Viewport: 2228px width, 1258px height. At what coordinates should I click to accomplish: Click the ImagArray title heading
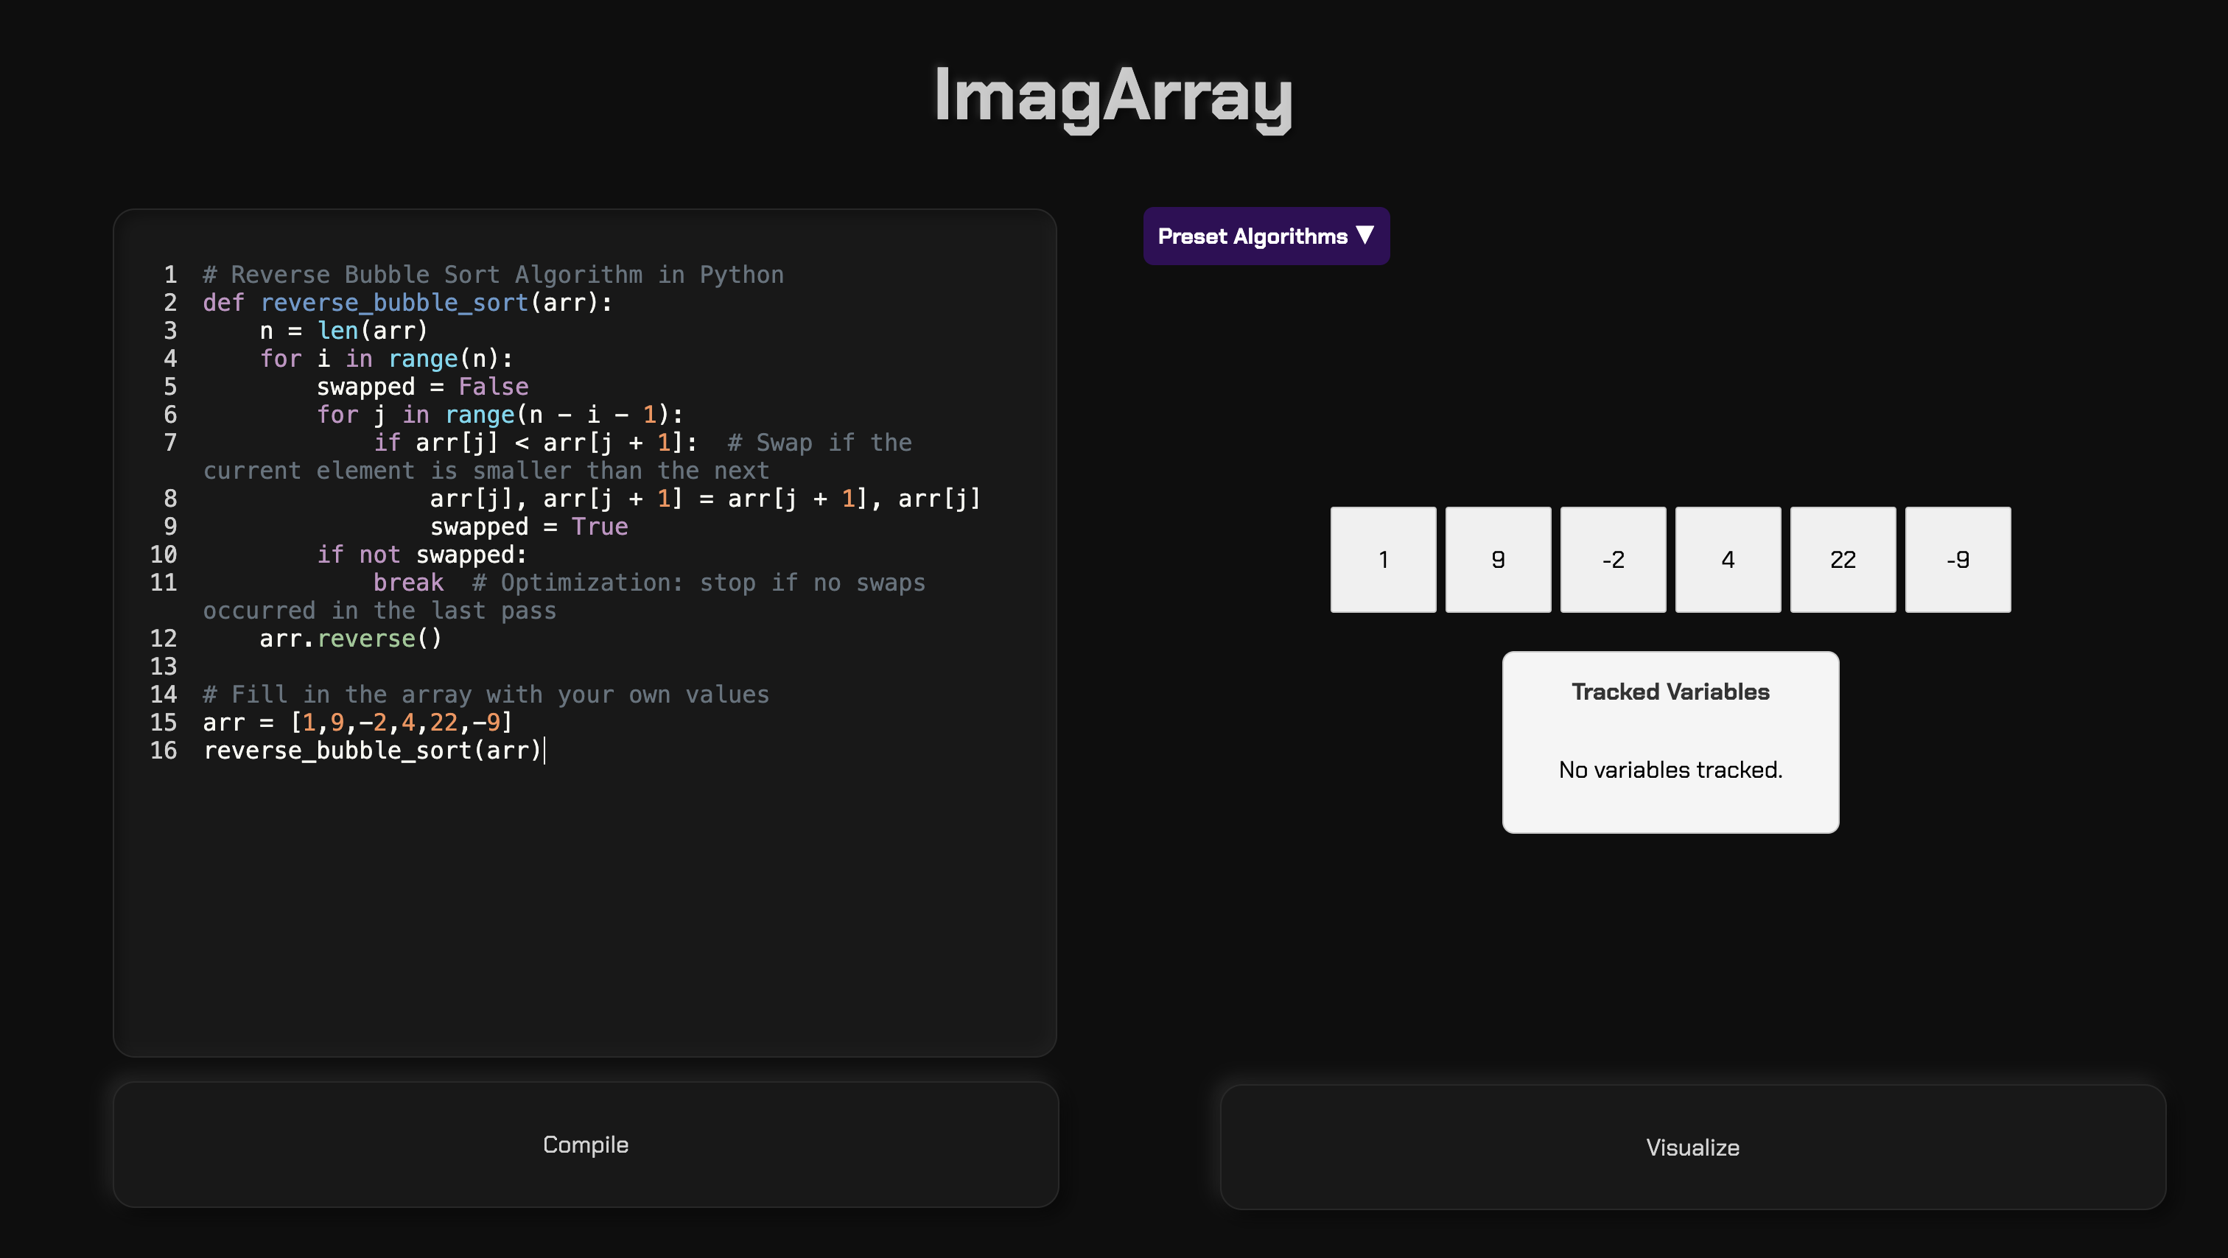(x=1113, y=95)
